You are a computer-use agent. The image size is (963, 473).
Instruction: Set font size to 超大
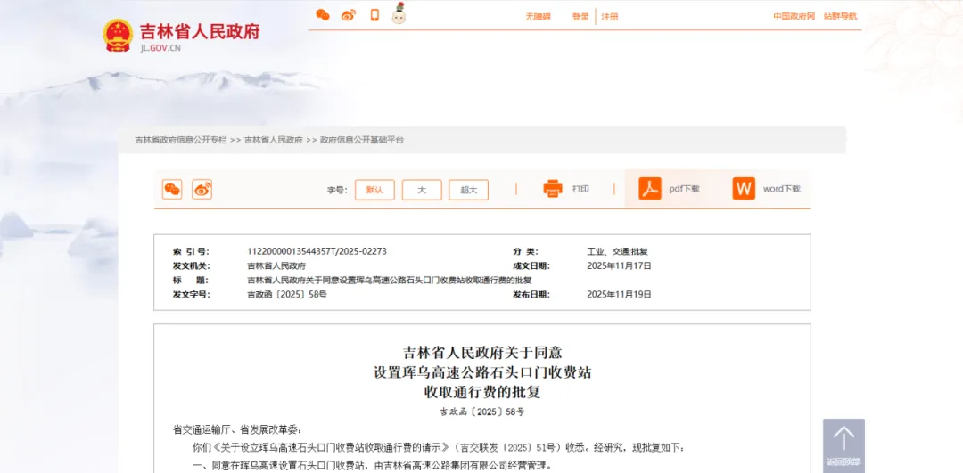click(469, 190)
